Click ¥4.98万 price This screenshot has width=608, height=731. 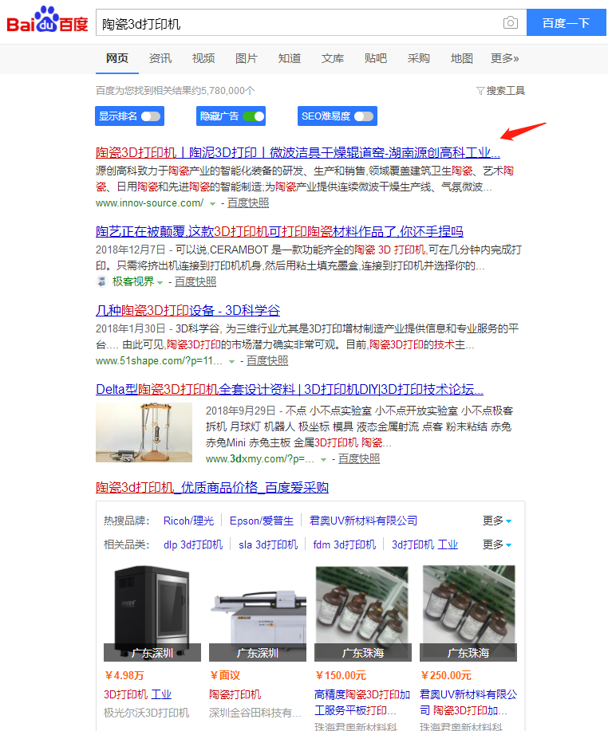point(124,675)
